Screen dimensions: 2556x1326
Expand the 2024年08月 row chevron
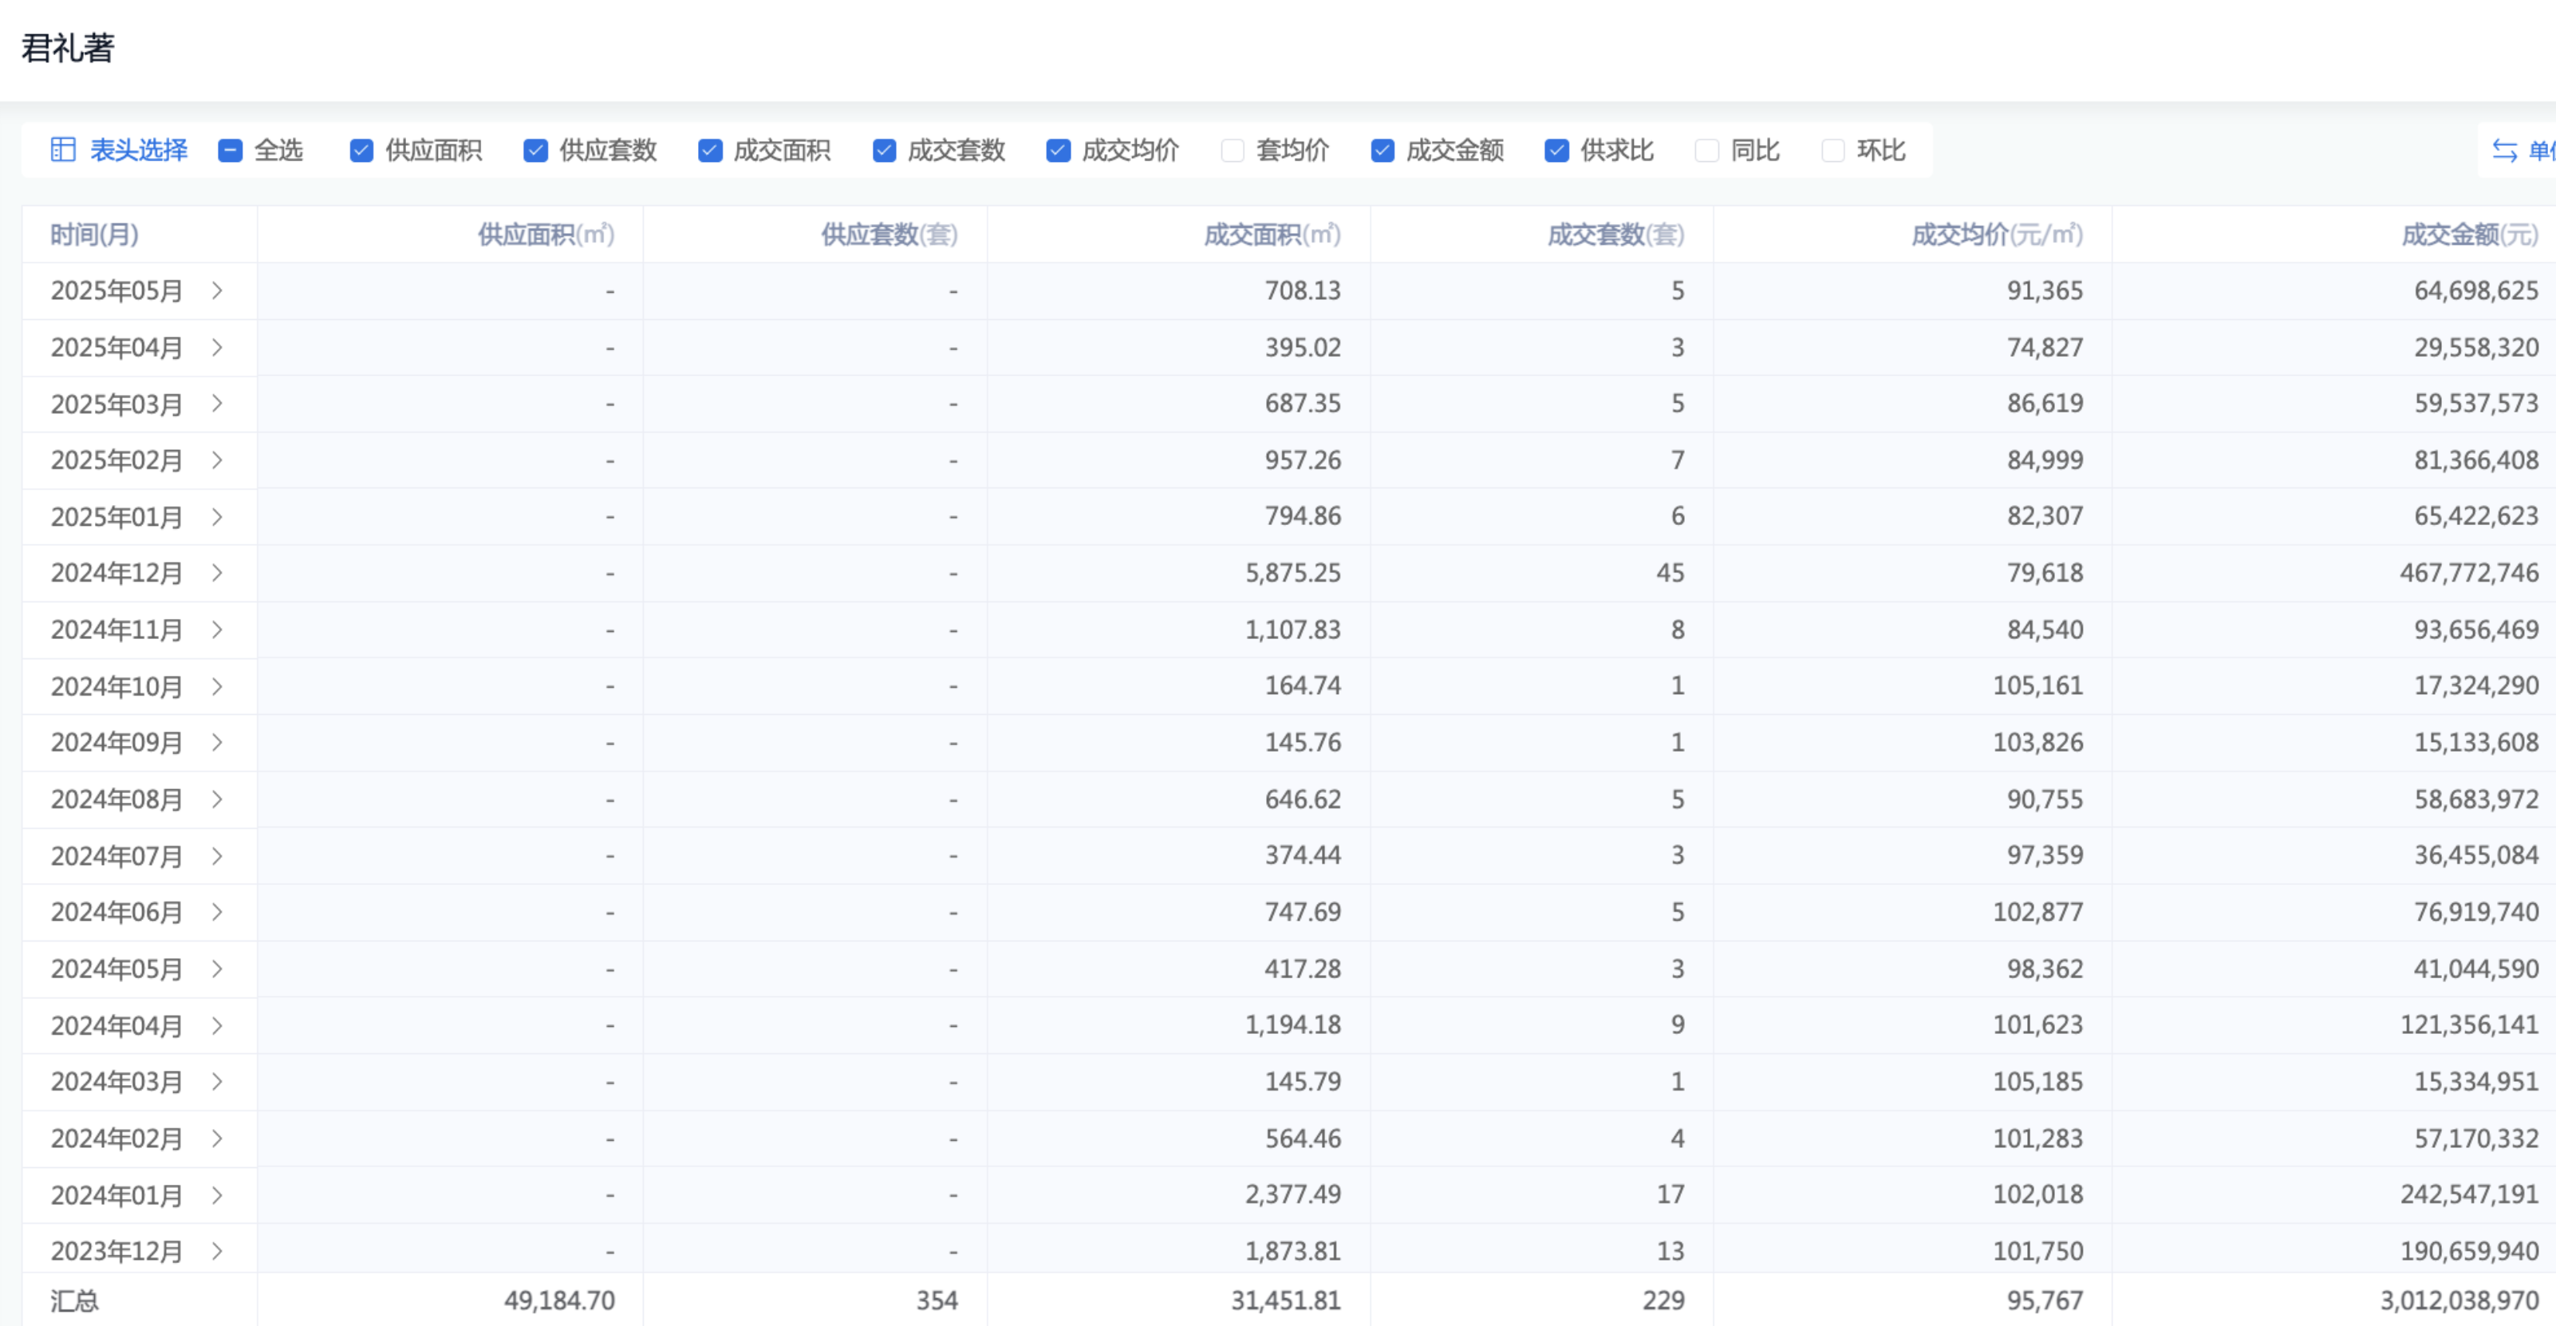(x=217, y=799)
